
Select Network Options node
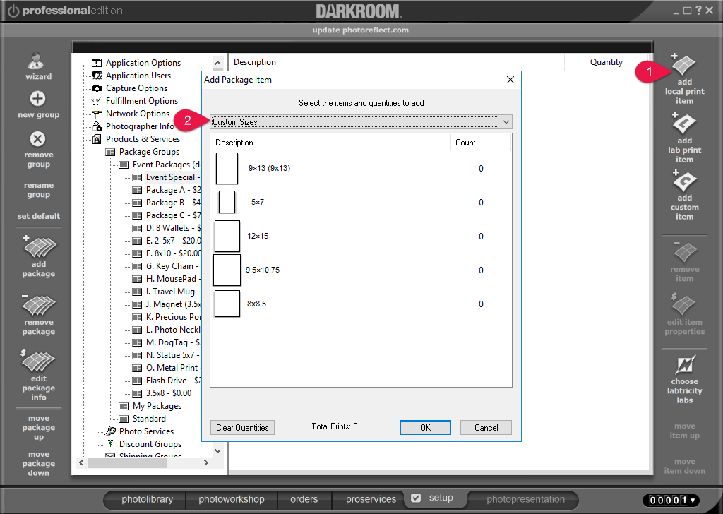[138, 114]
